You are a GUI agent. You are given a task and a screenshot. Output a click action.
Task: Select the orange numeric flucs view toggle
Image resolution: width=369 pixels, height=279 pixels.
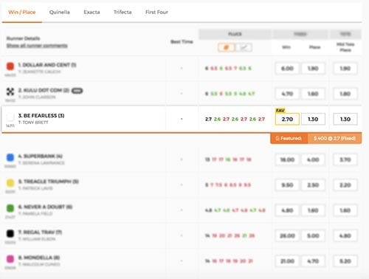(226, 47)
